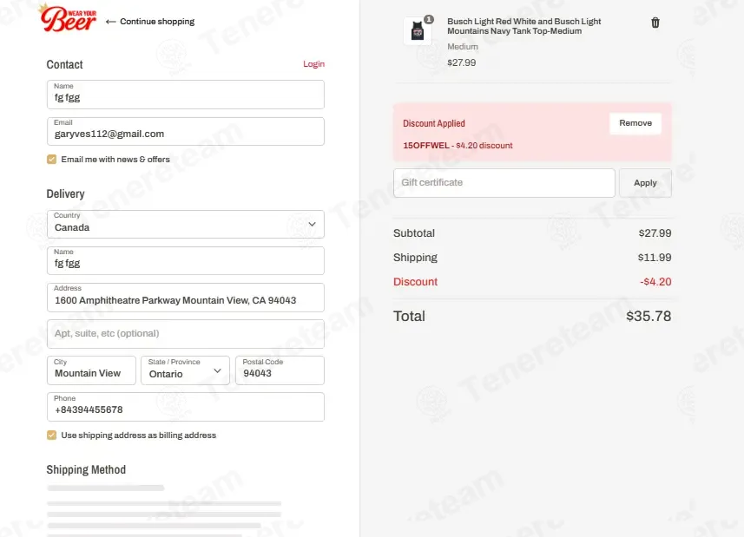The width and height of the screenshot is (744, 537).
Task: Click the Wear Your Beer logo
Action: point(69,17)
